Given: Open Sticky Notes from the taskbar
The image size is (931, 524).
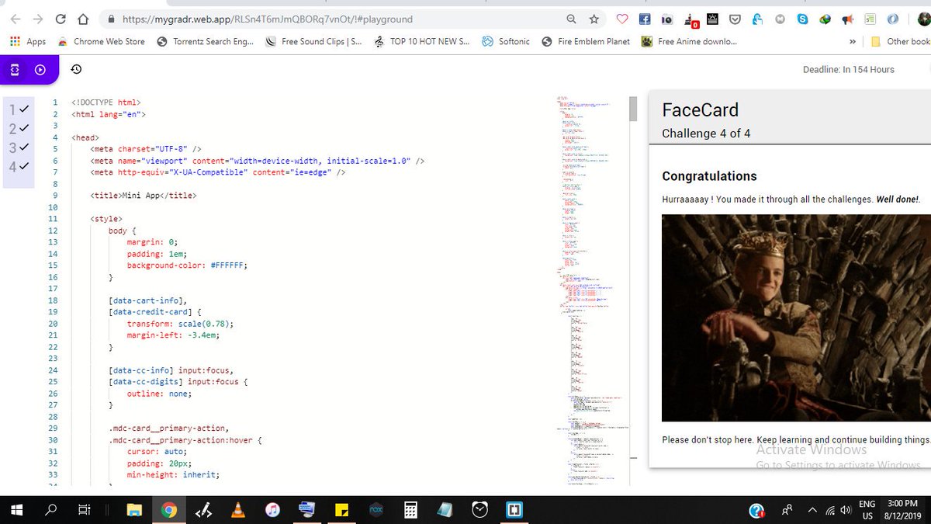Looking at the screenshot, I should (341, 510).
